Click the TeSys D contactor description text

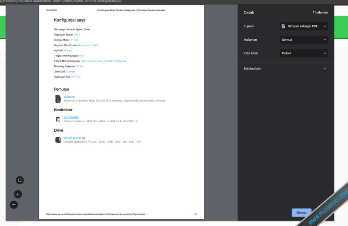point(101,121)
